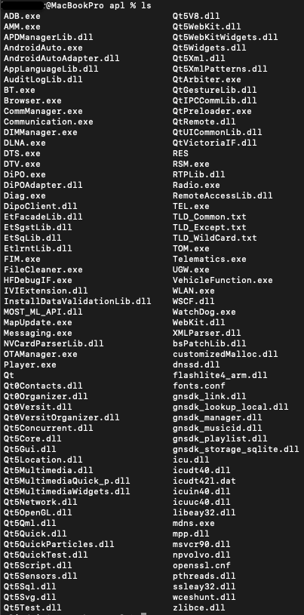Click the Browser.exe entry
This screenshot has height=615, width=304.
point(32,101)
